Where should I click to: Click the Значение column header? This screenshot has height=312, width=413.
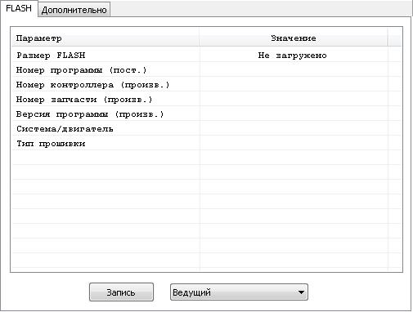pyautogui.click(x=294, y=38)
